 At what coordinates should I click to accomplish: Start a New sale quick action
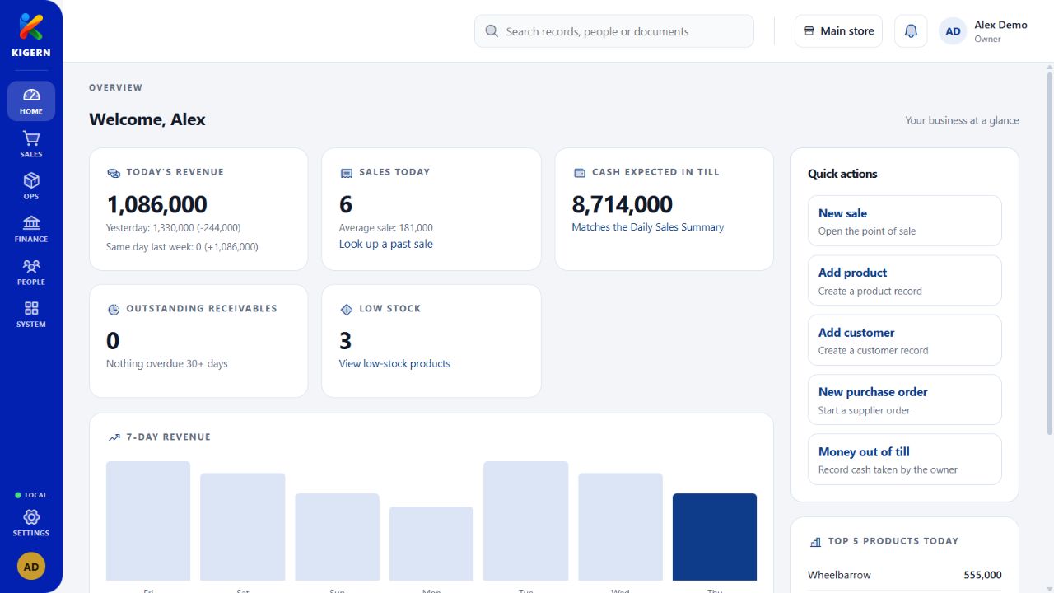coord(905,221)
